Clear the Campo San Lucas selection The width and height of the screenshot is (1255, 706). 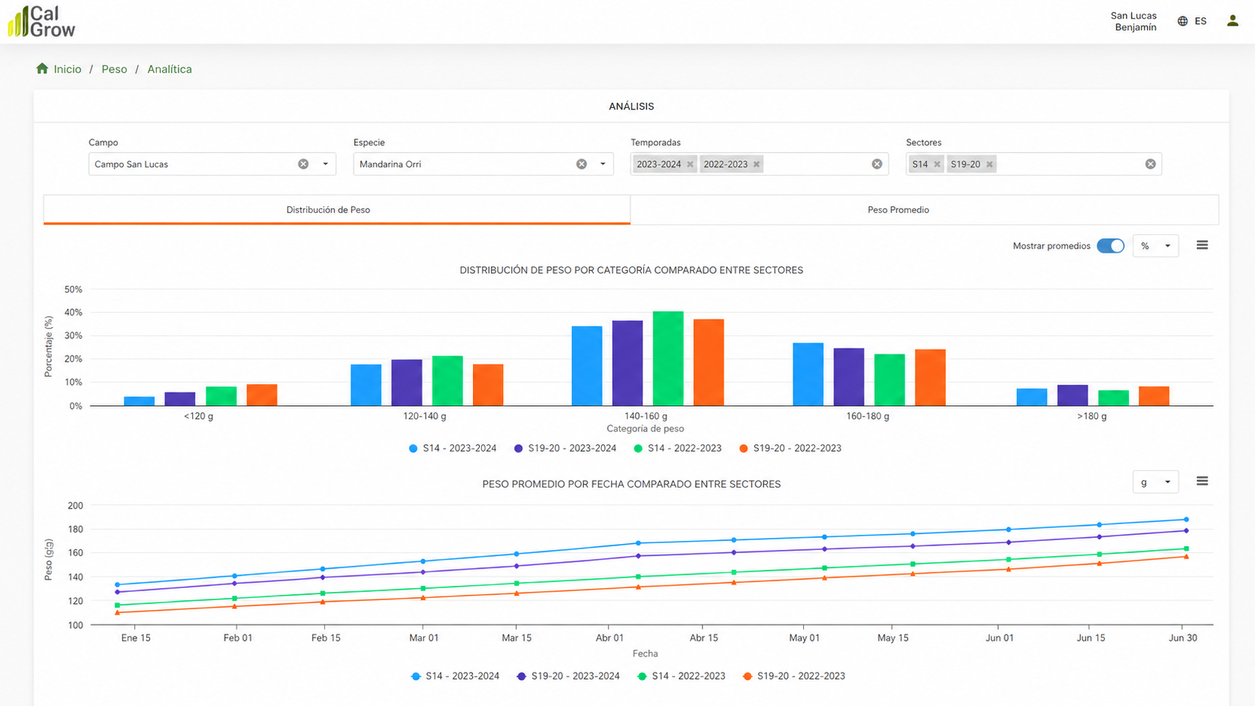[x=303, y=164]
